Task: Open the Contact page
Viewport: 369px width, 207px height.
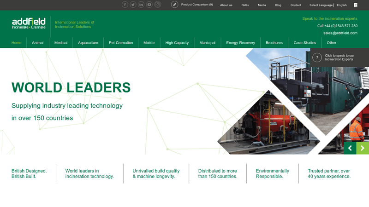Action: click(296, 5)
